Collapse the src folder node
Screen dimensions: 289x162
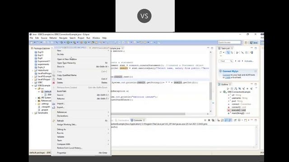[36, 89]
